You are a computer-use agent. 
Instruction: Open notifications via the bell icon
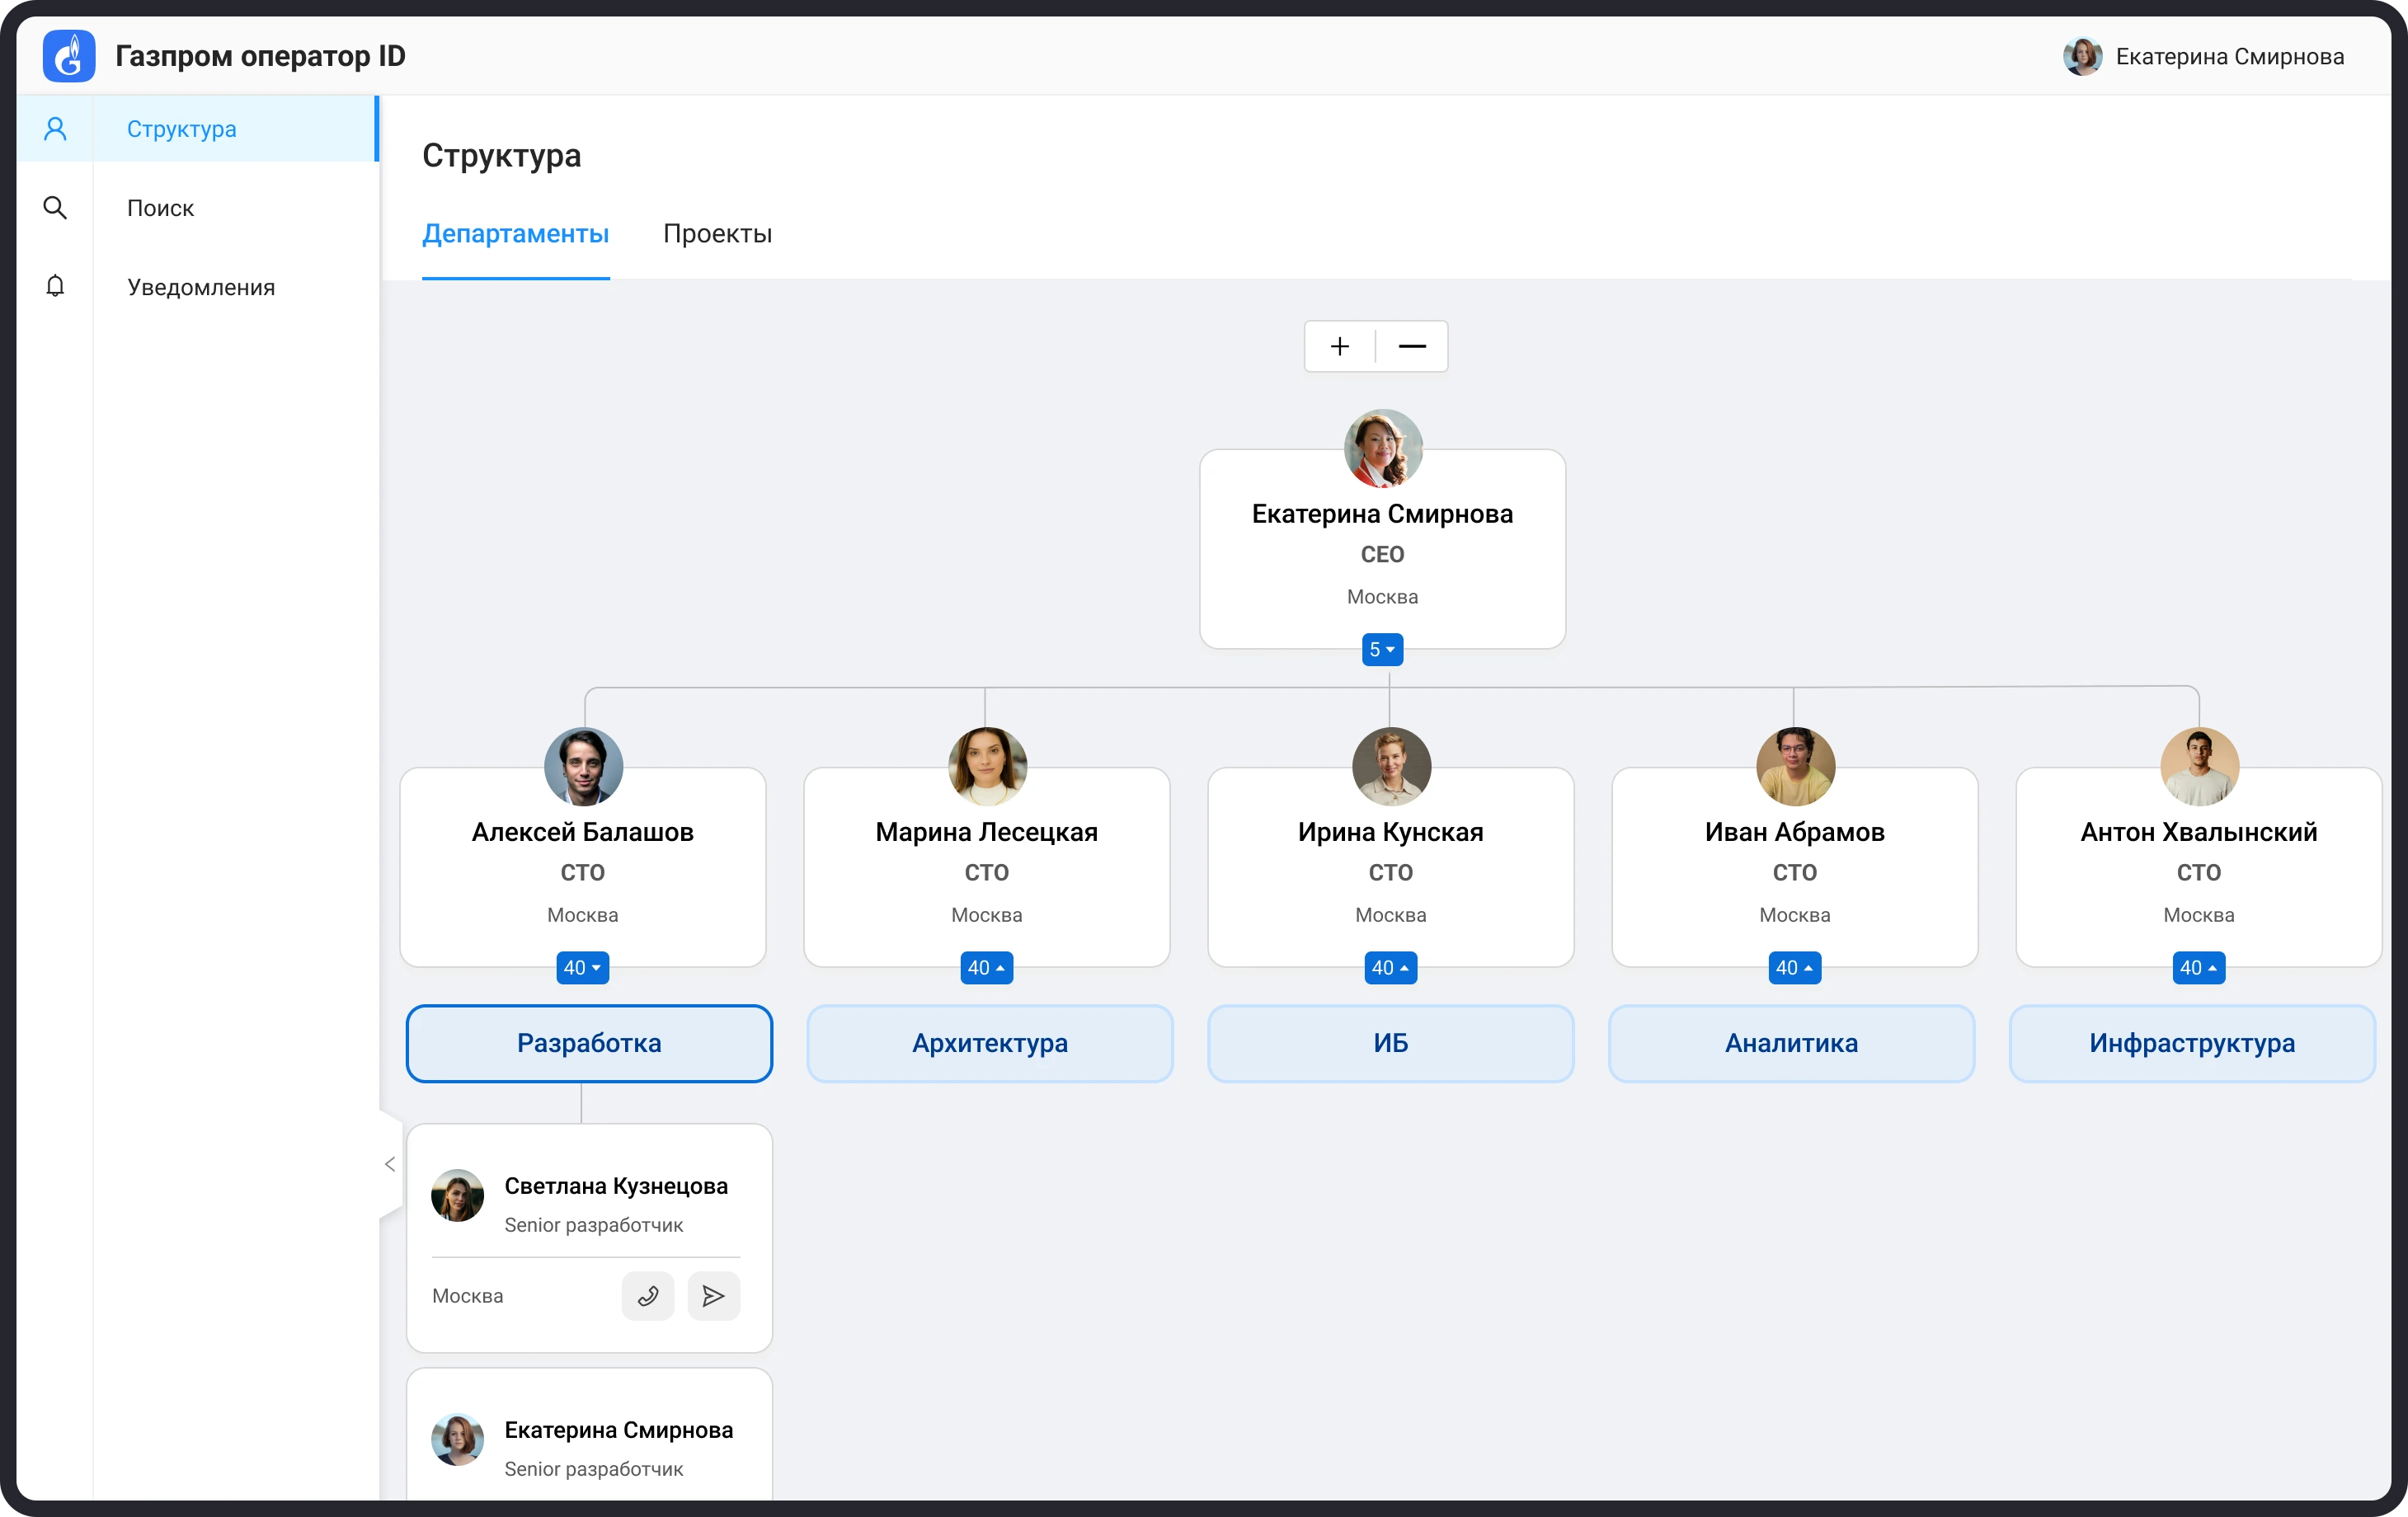(x=55, y=286)
